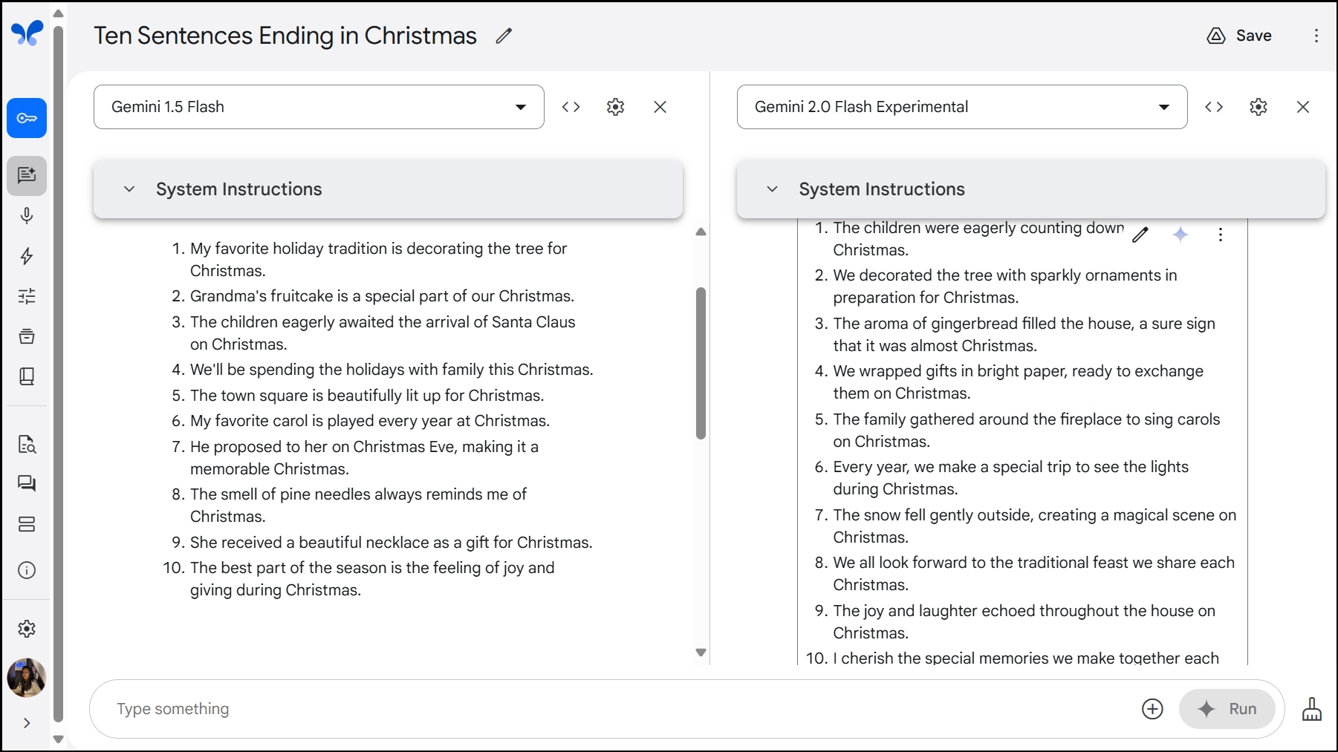Click the left panel scrollbar thumb
This screenshot has height=752, width=1338.
(x=701, y=363)
